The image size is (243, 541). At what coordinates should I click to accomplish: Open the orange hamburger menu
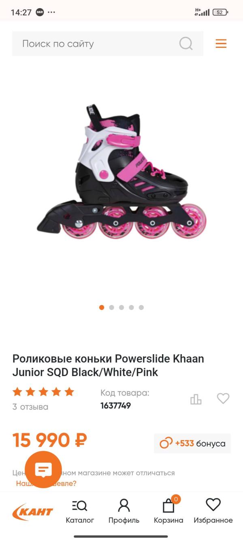[221, 43]
